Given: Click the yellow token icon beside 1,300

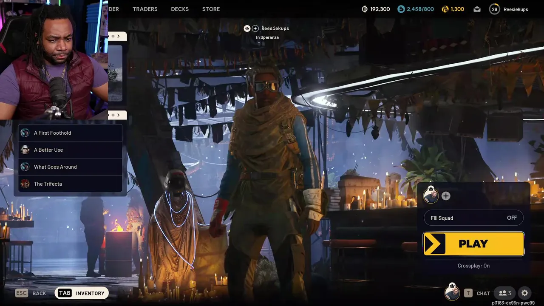Looking at the screenshot, I should pos(445,9).
